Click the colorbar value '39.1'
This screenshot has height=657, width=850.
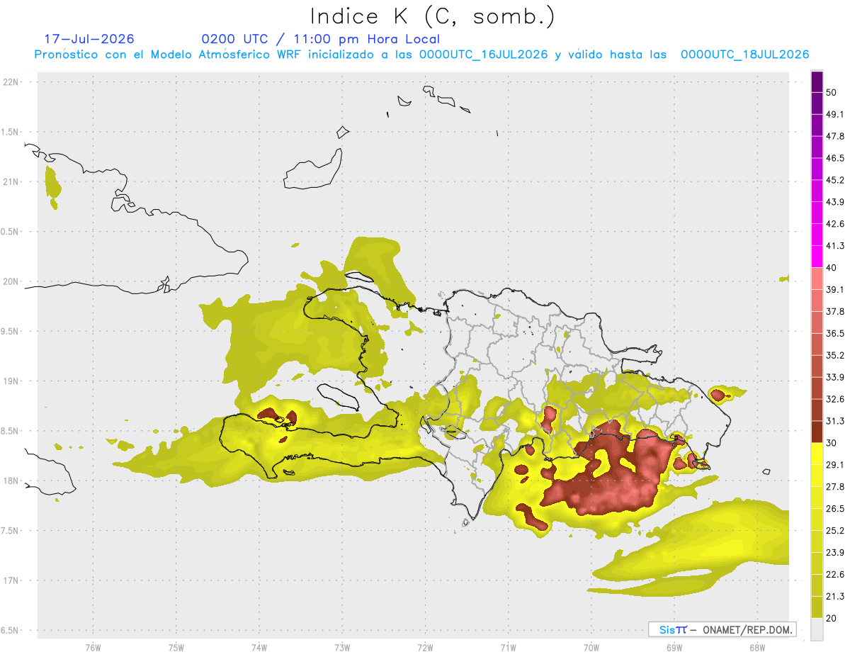coord(834,290)
